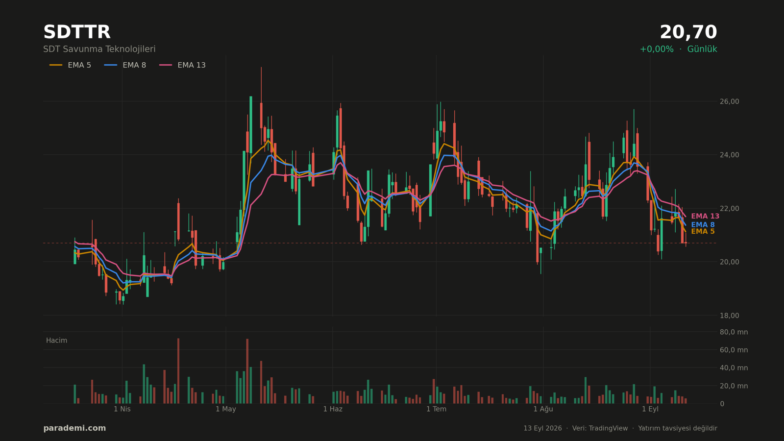Click the pink EMA 13 end-of-line label

coord(705,216)
